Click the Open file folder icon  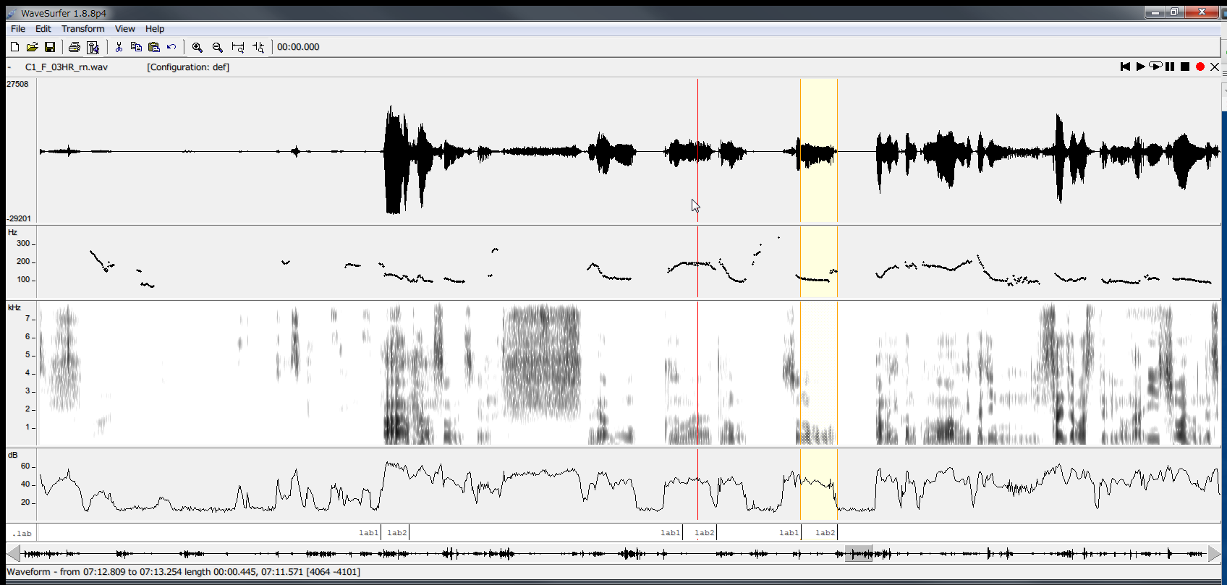32,47
